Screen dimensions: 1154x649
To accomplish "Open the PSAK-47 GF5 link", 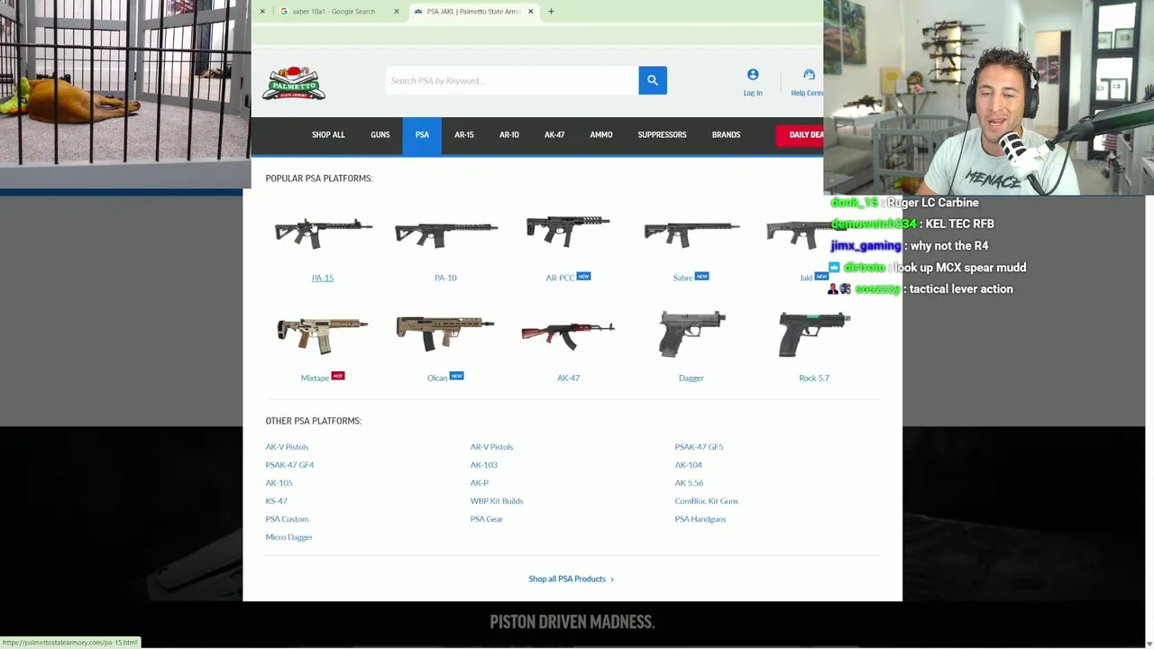I will [x=699, y=447].
